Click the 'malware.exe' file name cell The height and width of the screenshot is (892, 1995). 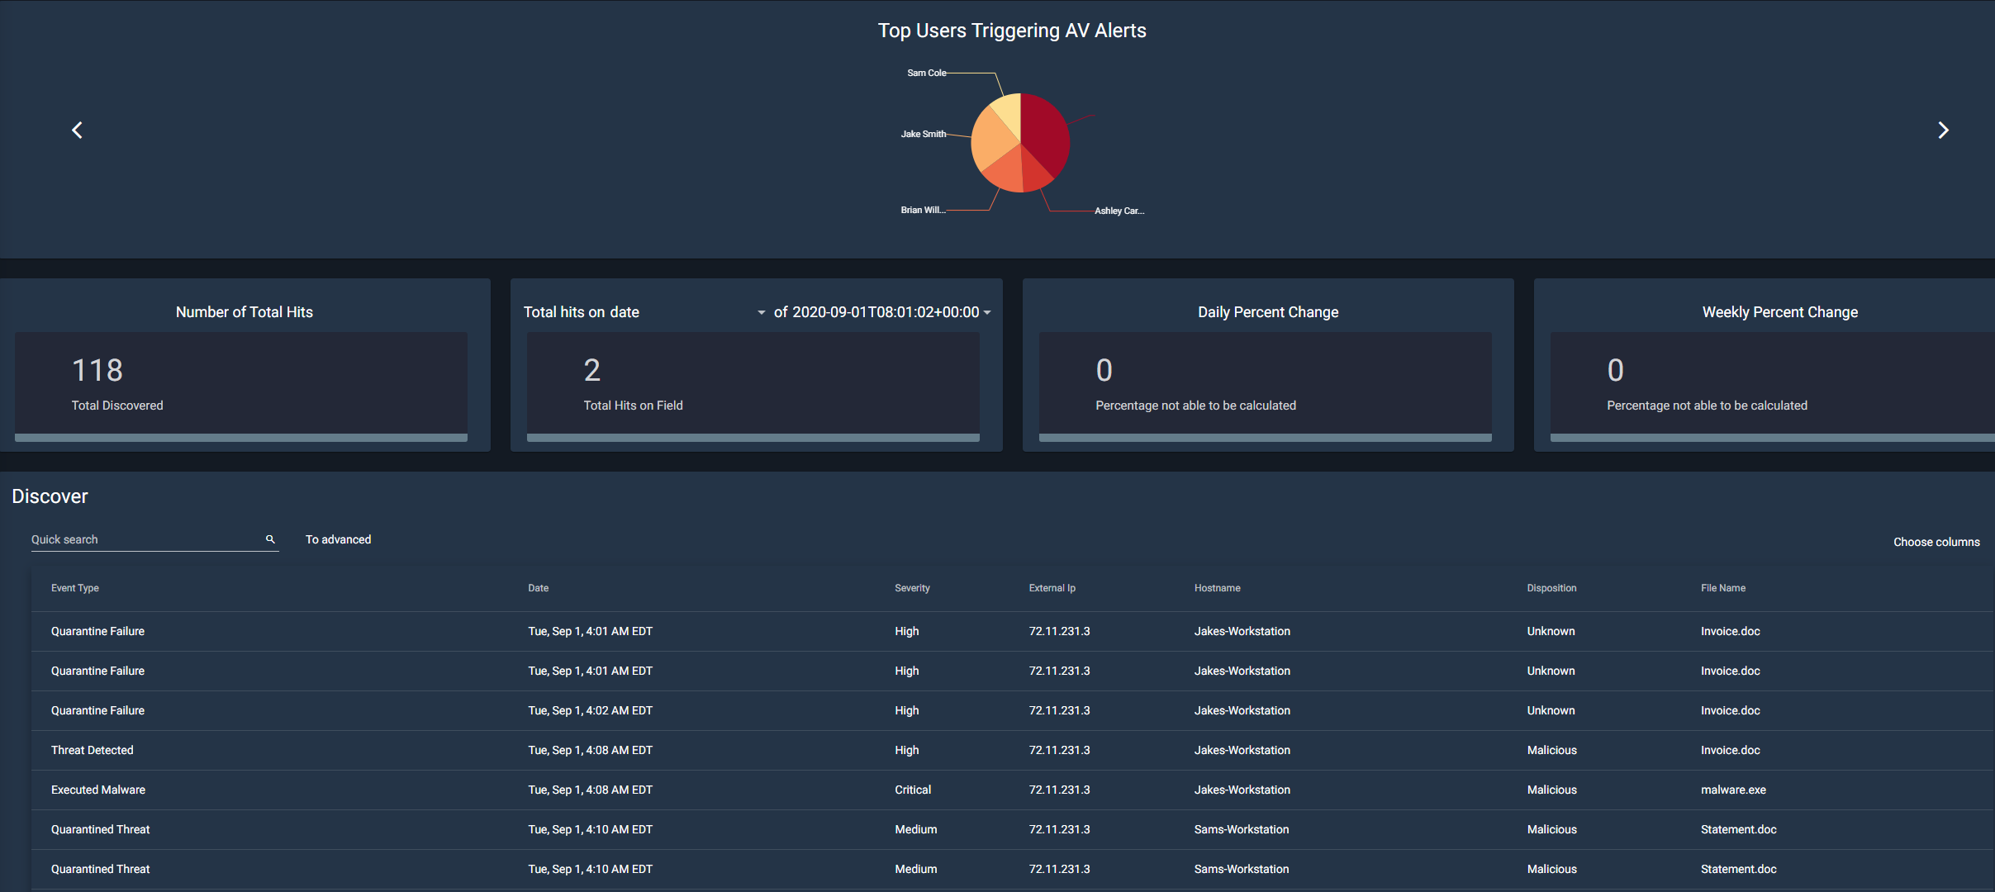click(1733, 790)
